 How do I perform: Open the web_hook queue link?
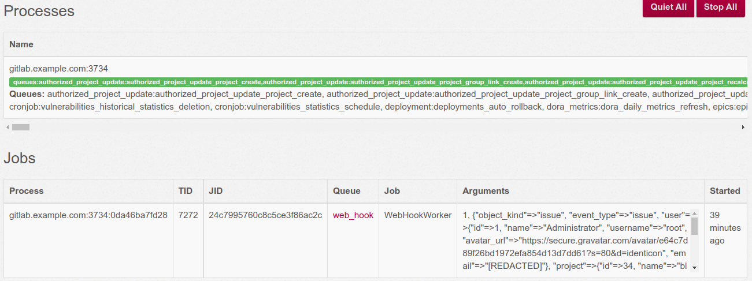pos(353,215)
